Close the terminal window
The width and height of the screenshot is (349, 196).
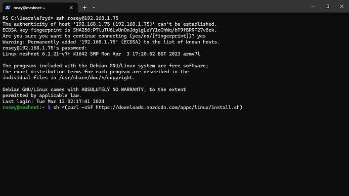[x=341, y=6]
